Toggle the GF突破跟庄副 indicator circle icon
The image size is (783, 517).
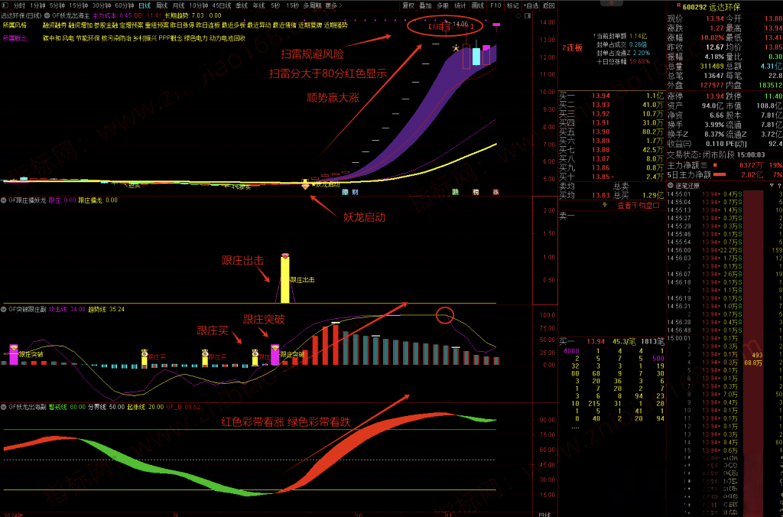(x=4, y=309)
